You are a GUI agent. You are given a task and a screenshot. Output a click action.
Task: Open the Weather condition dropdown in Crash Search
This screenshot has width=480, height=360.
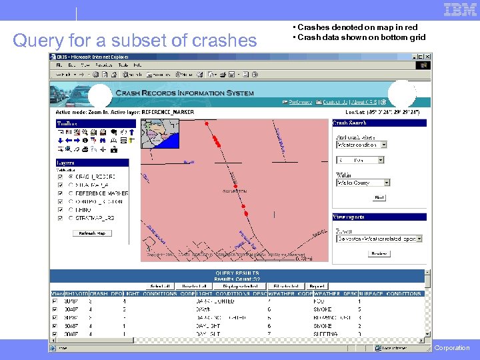pyautogui.click(x=384, y=145)
